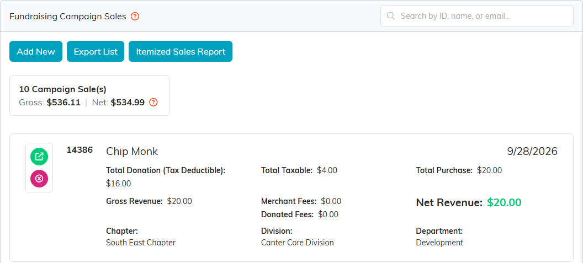Viewport: 583px width, 263px height.
Task: Click the Merchant Fees value $0.00
Action: tap(331, 201)
